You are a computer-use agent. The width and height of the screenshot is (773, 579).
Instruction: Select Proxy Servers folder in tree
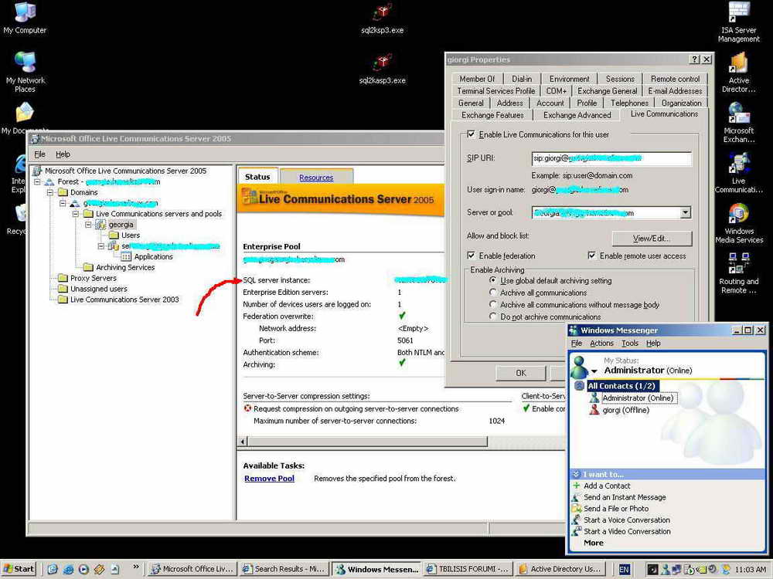coord(87,278)
